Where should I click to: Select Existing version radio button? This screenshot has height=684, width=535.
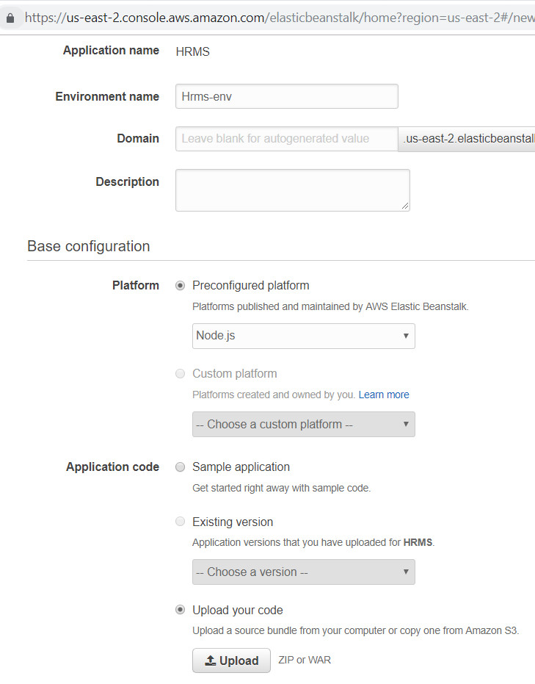pyautogui.click(x=181, y=522)
